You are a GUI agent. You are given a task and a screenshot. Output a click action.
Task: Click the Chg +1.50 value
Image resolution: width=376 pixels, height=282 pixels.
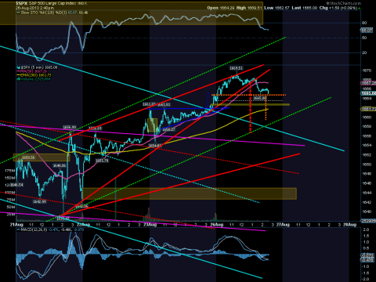pos(338,8)
